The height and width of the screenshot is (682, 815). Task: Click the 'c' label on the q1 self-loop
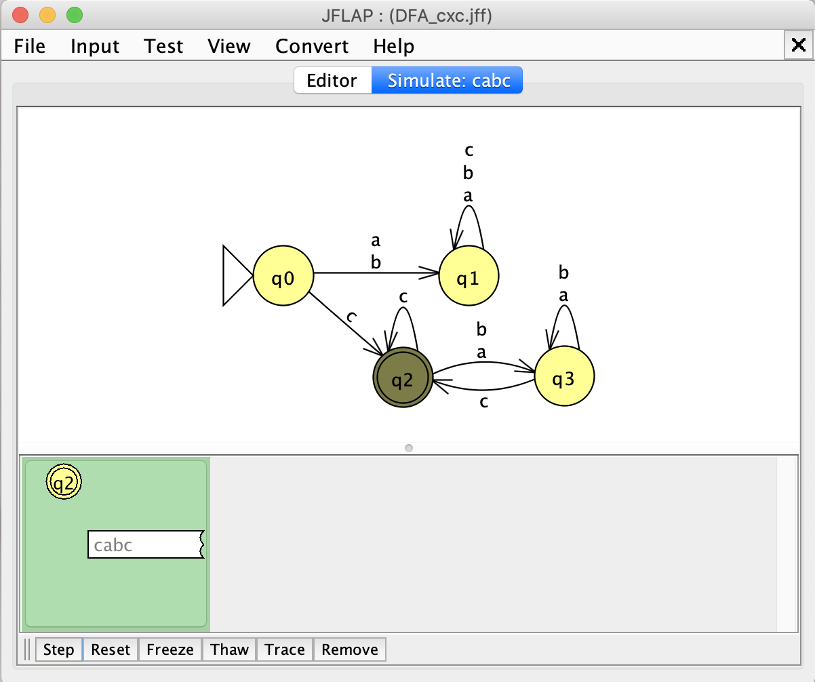tap(469, 151)
